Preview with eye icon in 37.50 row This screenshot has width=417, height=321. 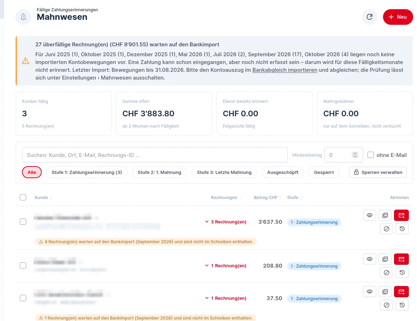pyautogui.click(x=369, y=292)
